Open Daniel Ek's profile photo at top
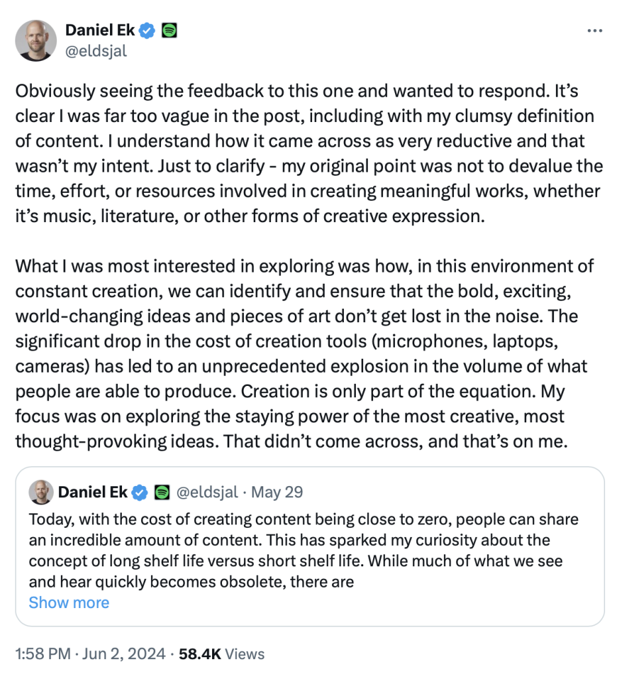This screenshot has width=617, height=679. coord(36,40)
